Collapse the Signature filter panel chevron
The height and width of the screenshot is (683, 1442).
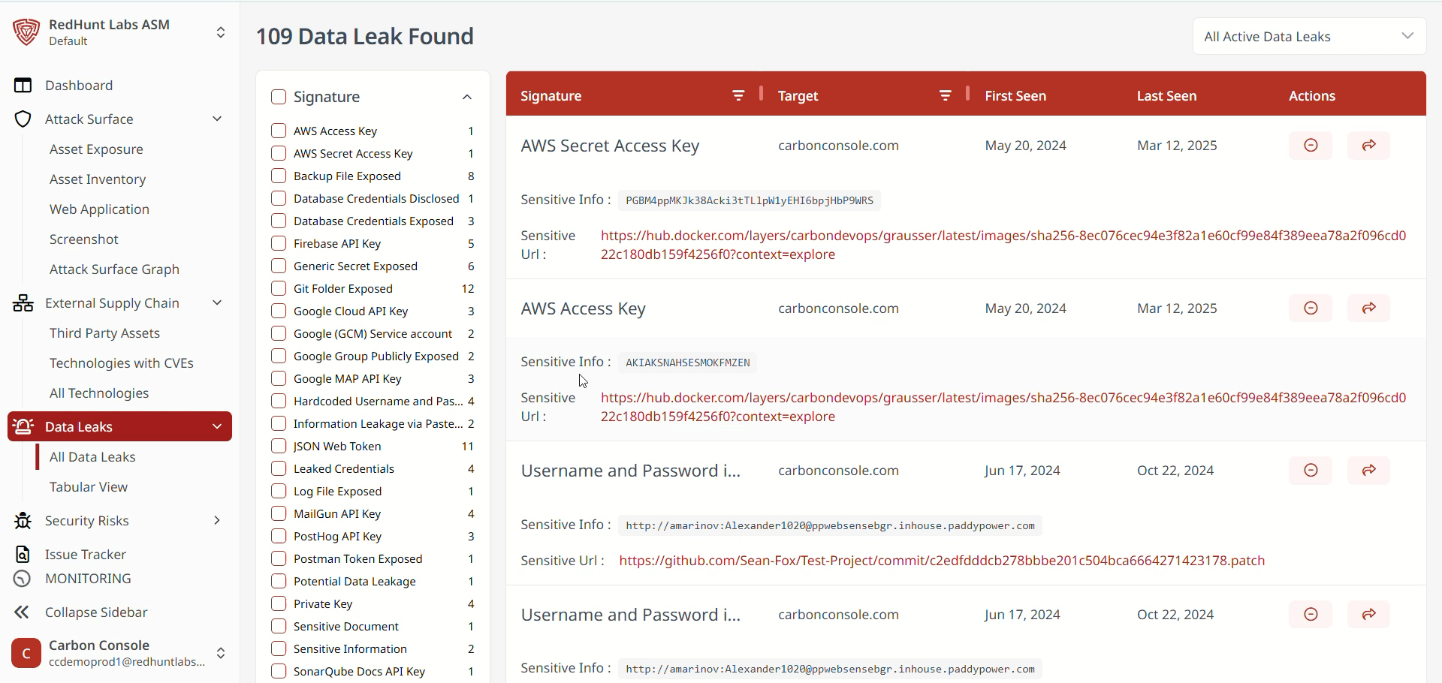[467, 97]
